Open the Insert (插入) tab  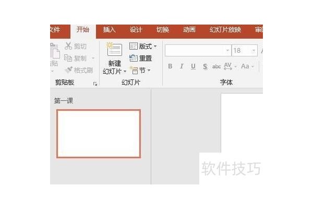click(110, 30)
